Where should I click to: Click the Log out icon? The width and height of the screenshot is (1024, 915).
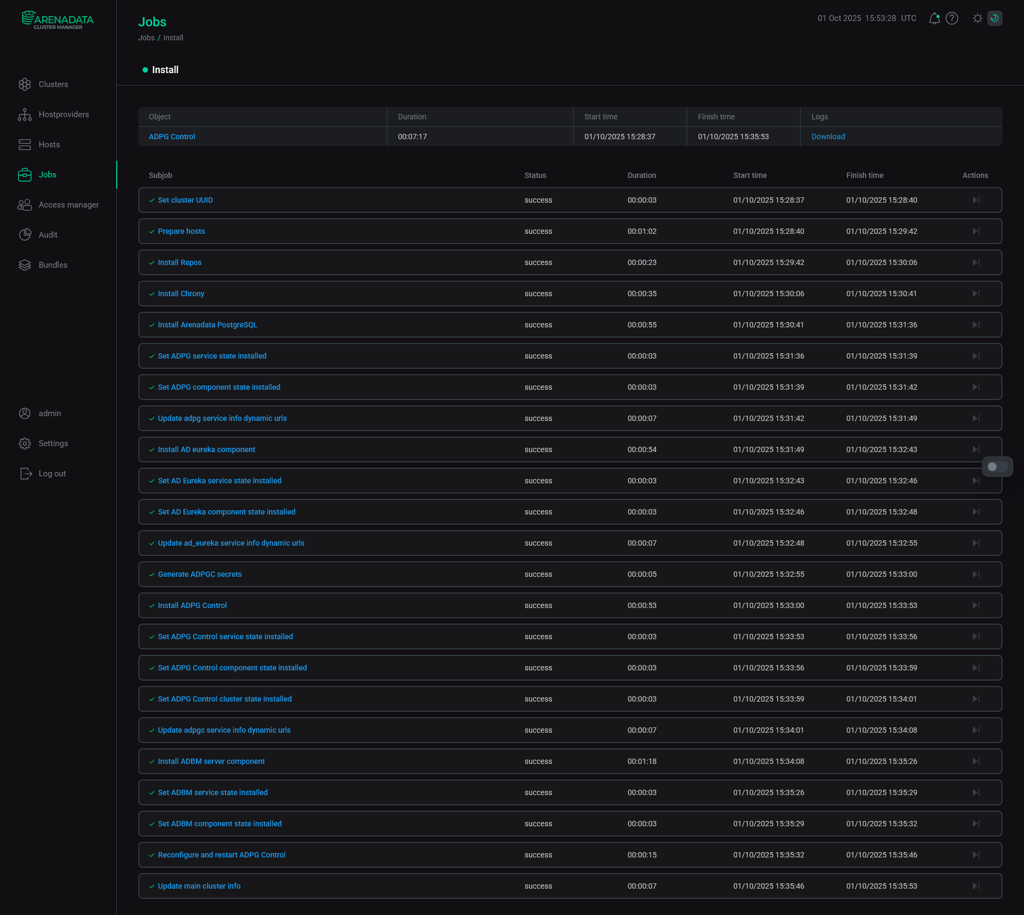[25, 473]
